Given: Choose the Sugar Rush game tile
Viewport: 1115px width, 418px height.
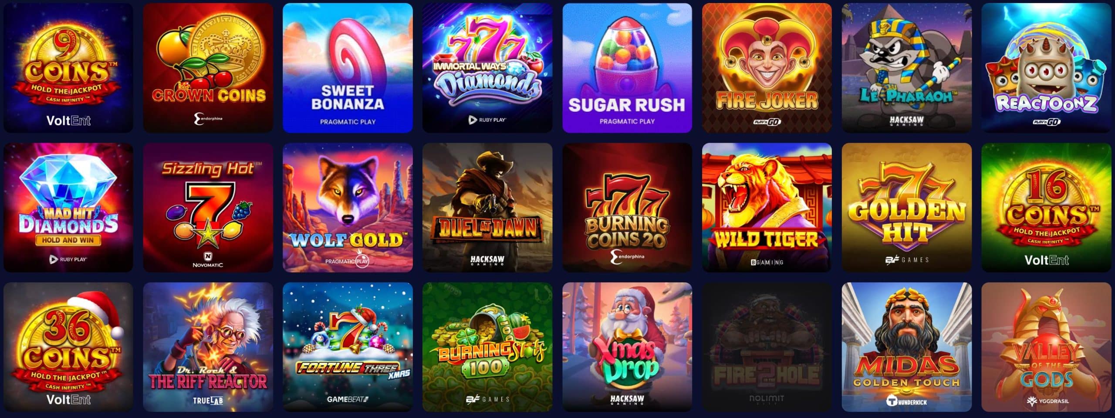Looking at the screenshot, I should coord(627,68).
